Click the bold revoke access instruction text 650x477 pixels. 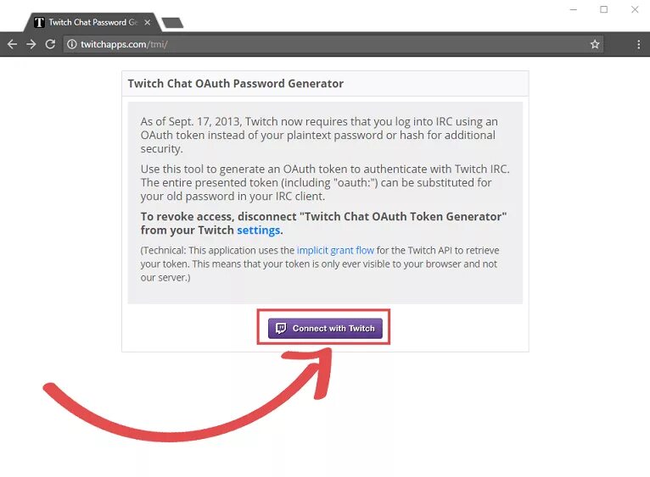(323, 223)
